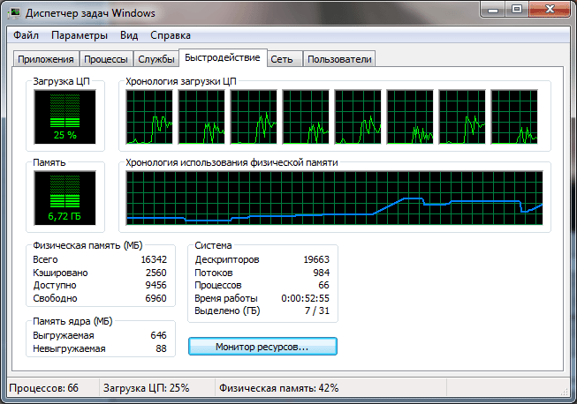This screenshot has height=404, width=577.
Task: Open the Параметры menu
Action: point(80,35)
